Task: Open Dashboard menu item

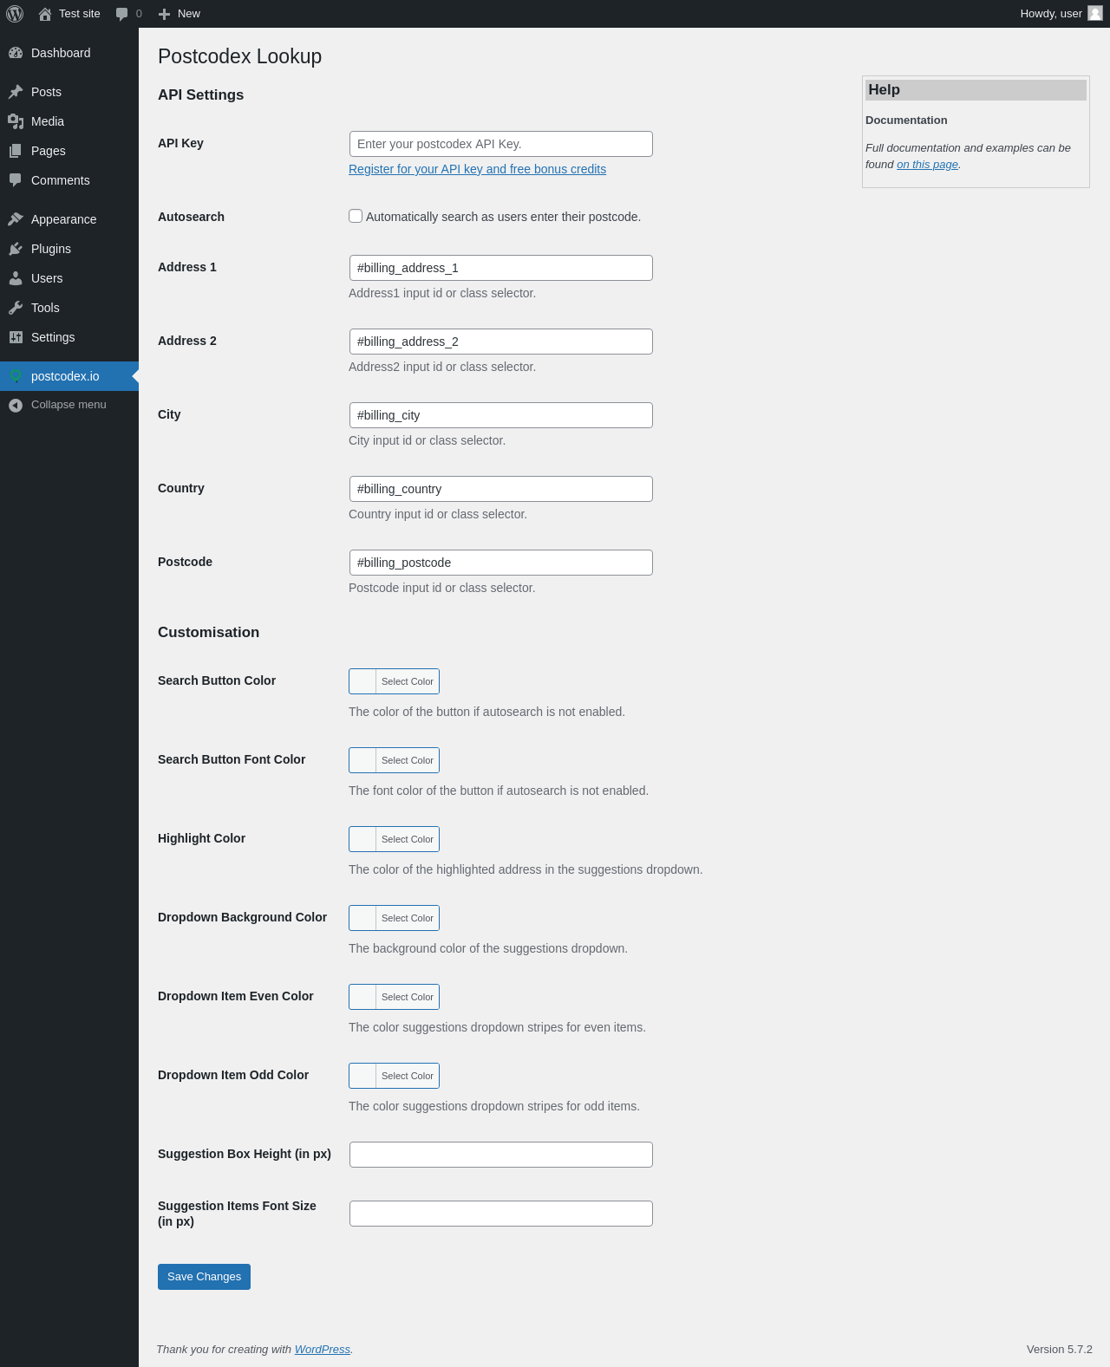Action: (x=69, y=53)
